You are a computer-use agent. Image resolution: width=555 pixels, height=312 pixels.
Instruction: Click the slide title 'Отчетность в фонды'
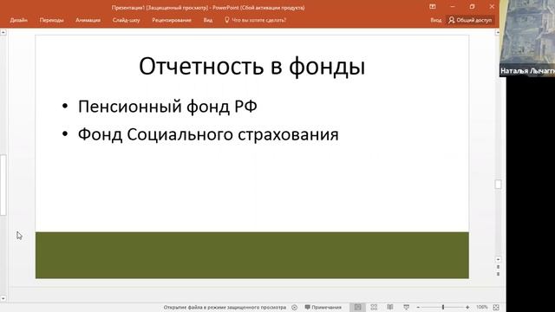pos(252,66)
